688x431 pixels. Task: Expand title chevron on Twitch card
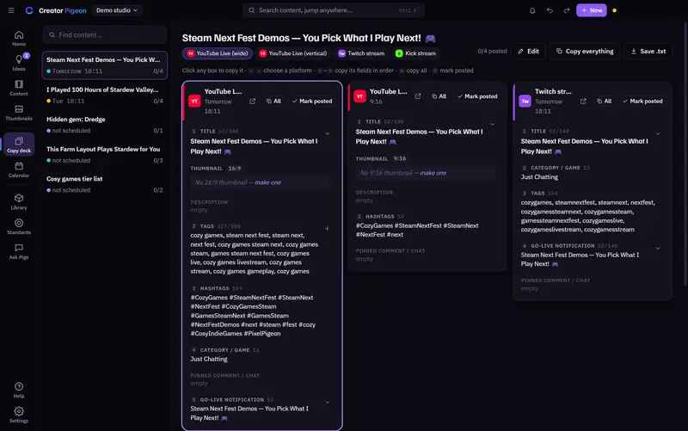point(658,133)
